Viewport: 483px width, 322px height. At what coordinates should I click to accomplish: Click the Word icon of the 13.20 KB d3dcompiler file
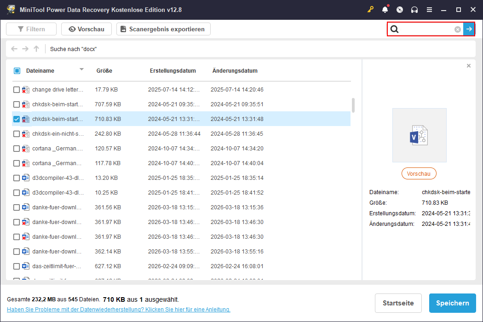[x=26, y=178]
